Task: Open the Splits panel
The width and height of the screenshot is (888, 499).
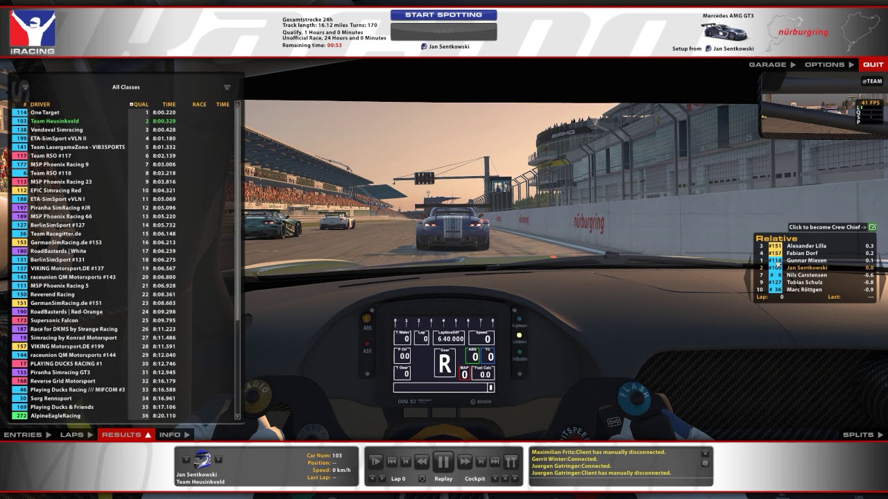Action: [x=862, y=435]
